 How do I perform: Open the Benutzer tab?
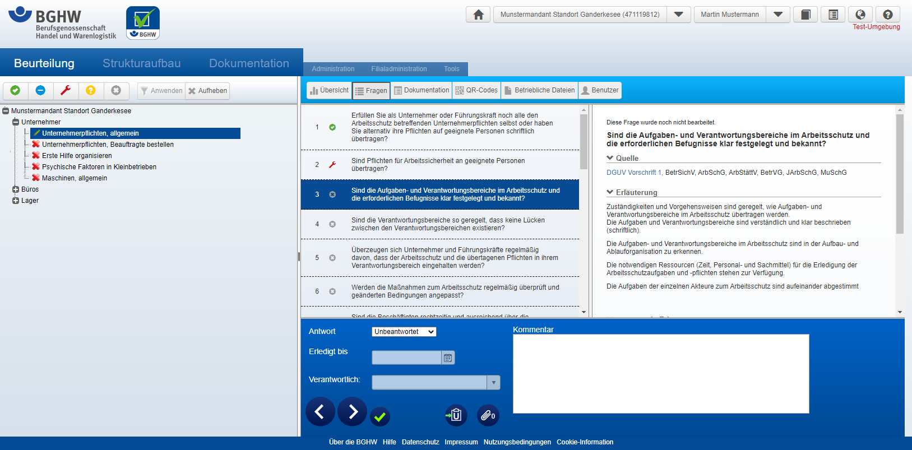click(600, 90)
